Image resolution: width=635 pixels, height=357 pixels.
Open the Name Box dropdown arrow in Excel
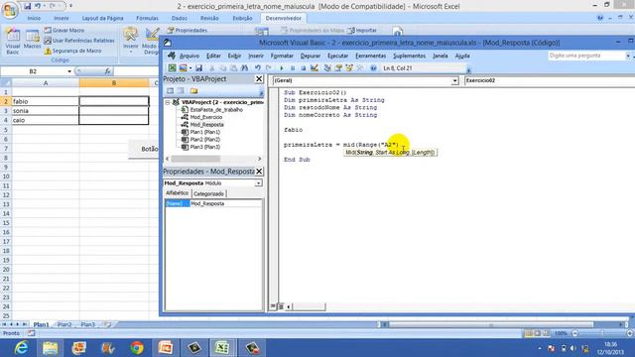coord(69,71)
